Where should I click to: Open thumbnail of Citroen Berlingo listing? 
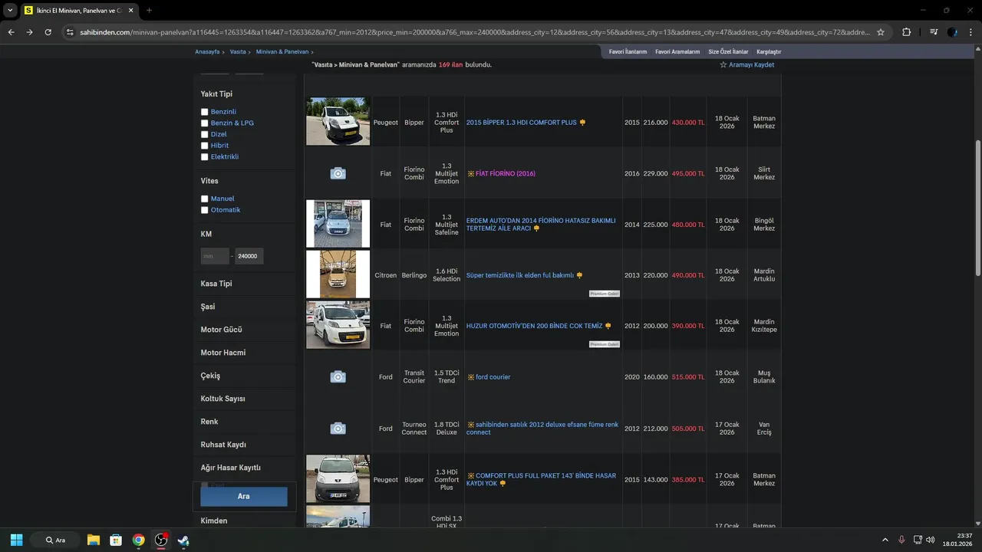(x=338, y=274)
